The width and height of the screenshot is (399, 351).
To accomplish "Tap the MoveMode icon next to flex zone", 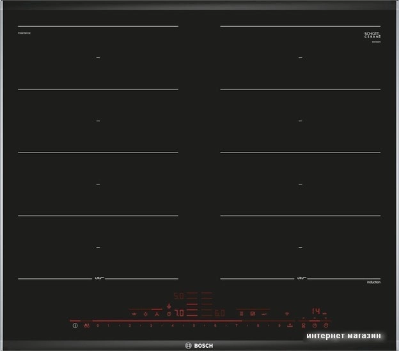I will click(x=253, y=314).
